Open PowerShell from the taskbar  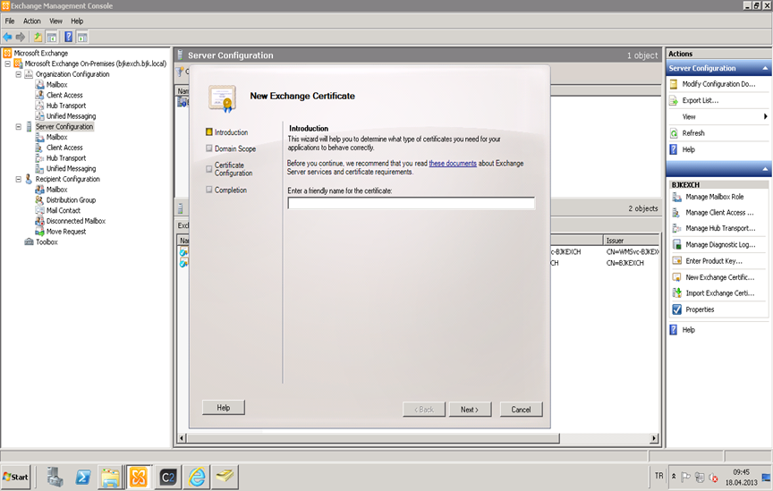(82, 478)
